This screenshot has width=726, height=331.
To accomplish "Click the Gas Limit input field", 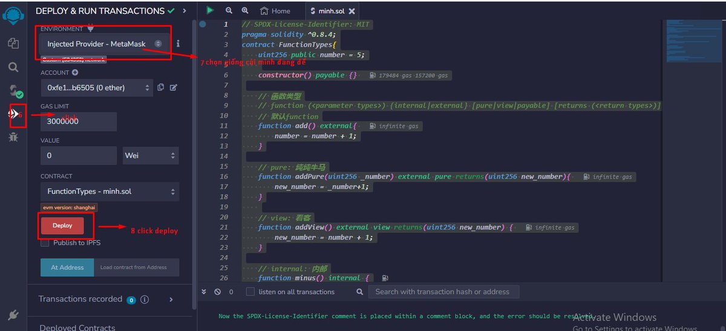I will [x=79, y=121].
